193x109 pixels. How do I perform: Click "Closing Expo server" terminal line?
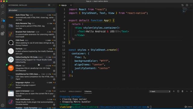74,99
